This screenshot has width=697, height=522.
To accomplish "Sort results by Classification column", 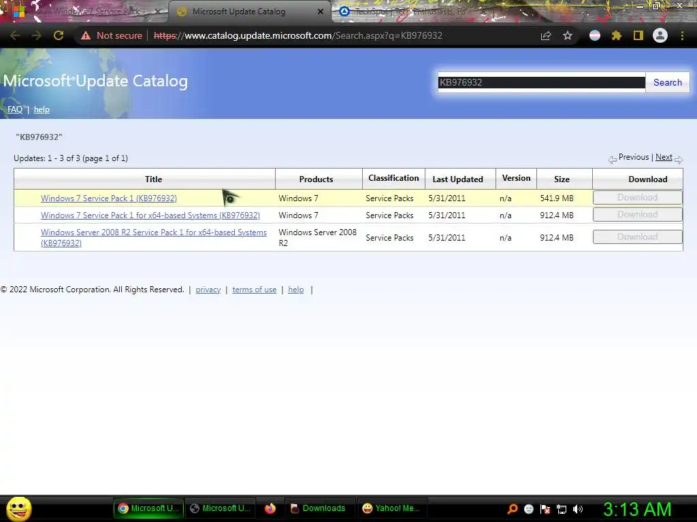I will [x=393, y=178].
